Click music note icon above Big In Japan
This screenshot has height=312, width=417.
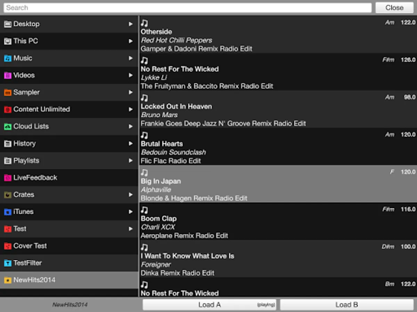(x=144, y=172)
